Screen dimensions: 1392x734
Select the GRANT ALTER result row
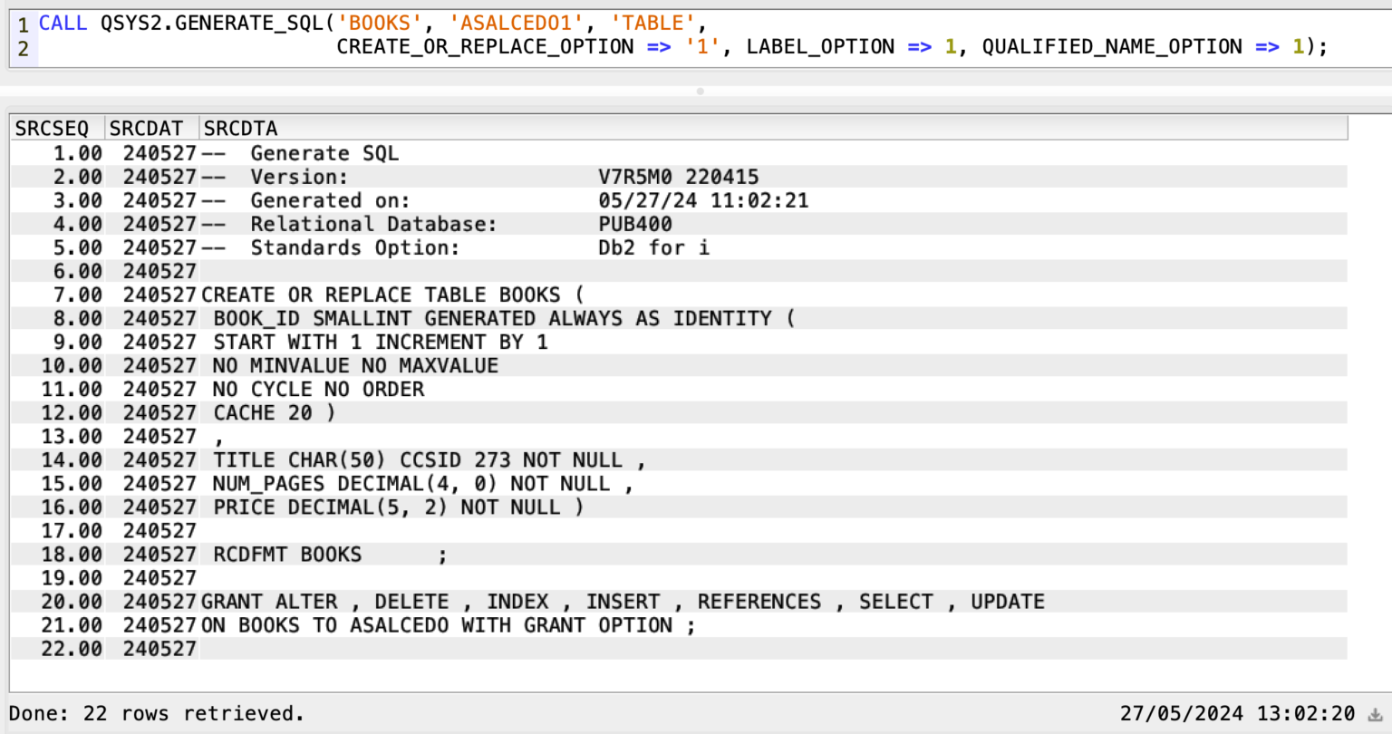pos(622,602)
